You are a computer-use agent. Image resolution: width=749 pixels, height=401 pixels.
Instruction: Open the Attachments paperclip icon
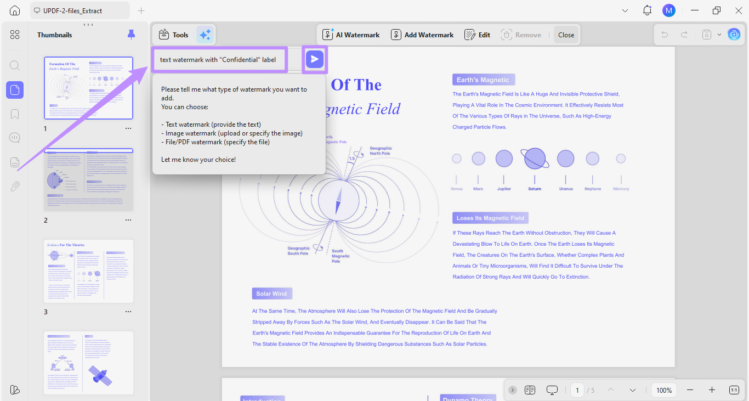click(x=15, y=187)
